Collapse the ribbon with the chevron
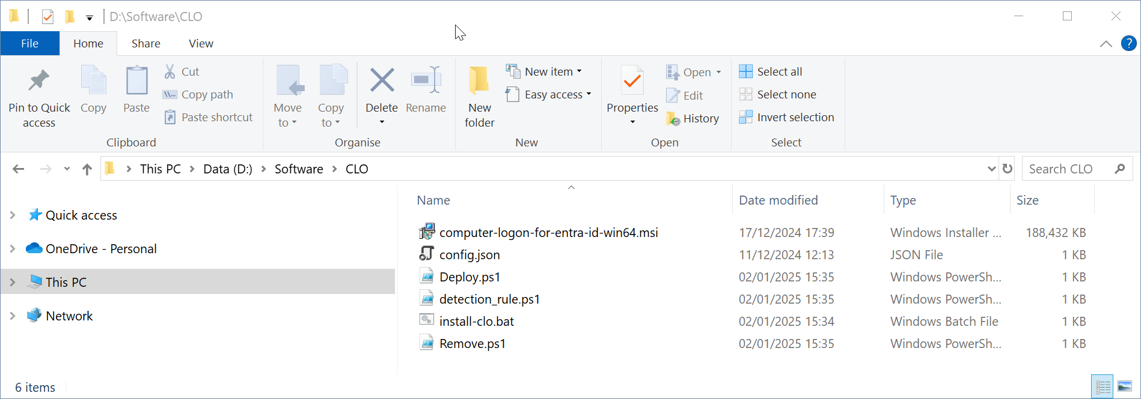Image resolution: width=1141 pixels, height=399 pixels. [x=1106, y=44]
